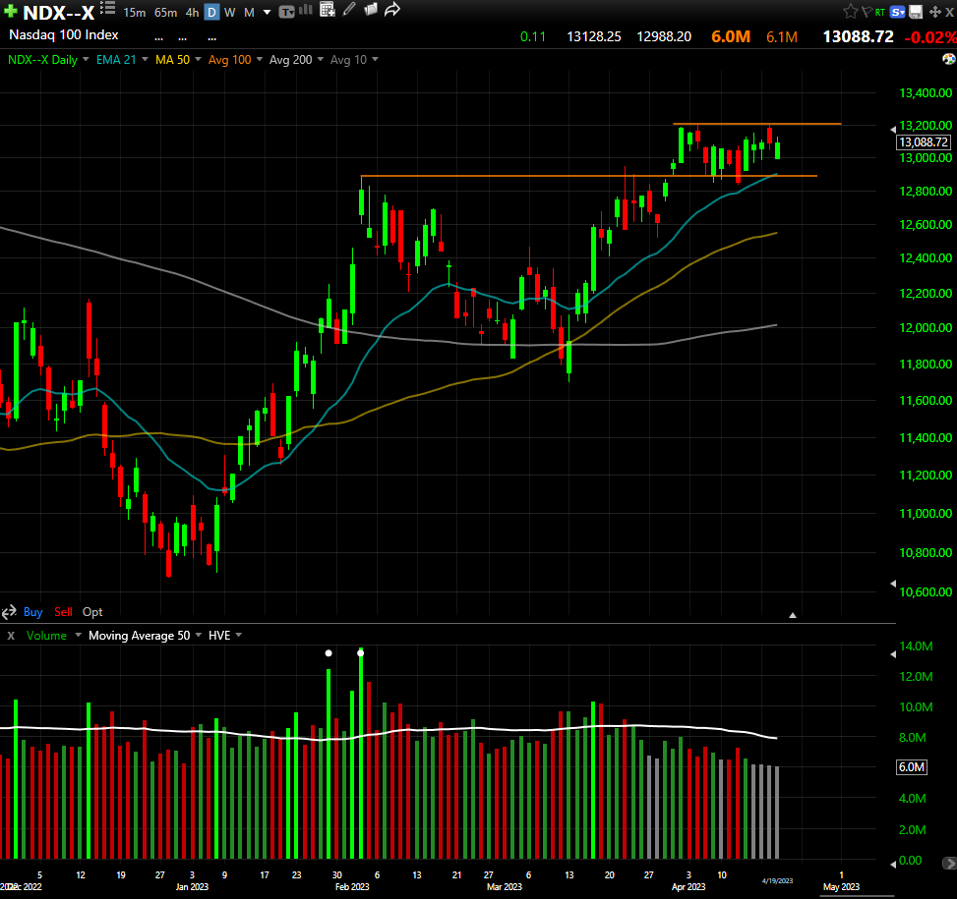
Task: Click the NDX--X ticker symbol
Action: [59, 13]
